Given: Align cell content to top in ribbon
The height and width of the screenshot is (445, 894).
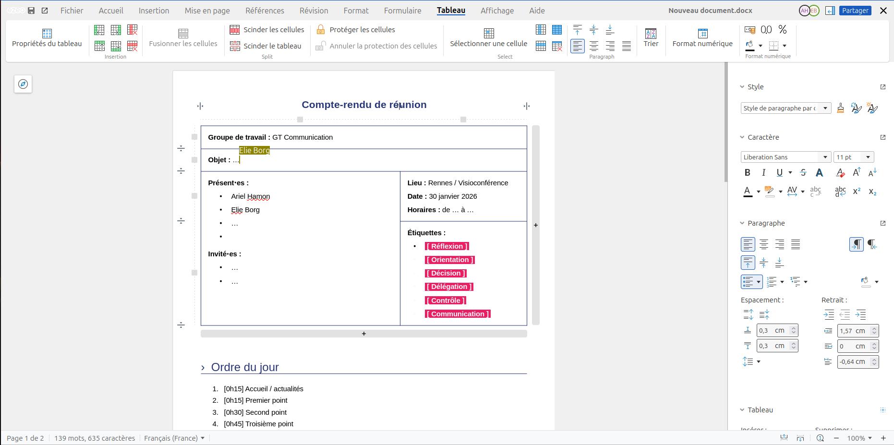Looking at the screenshot, I should coord(578,30).
